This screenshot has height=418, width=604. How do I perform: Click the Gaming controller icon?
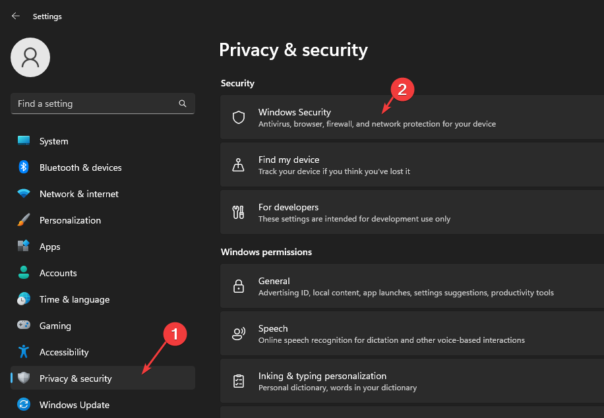[24, 325]
